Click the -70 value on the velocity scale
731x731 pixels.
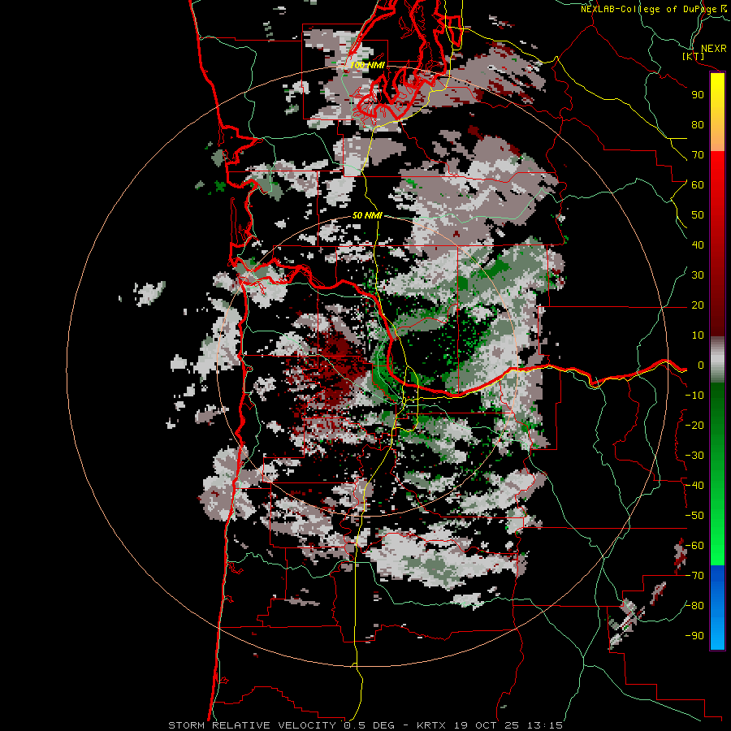tap(694, 576)
